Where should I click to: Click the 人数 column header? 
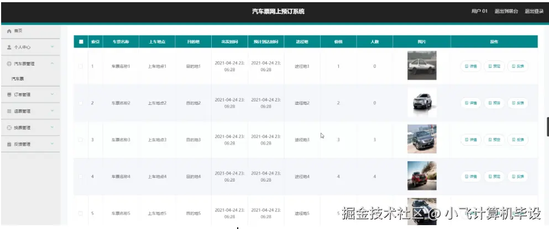pyautogui.click(x=375, y=41)
